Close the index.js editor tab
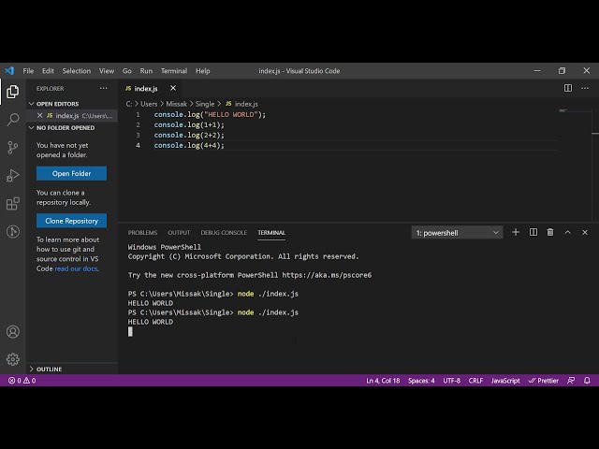 point(173,88)
